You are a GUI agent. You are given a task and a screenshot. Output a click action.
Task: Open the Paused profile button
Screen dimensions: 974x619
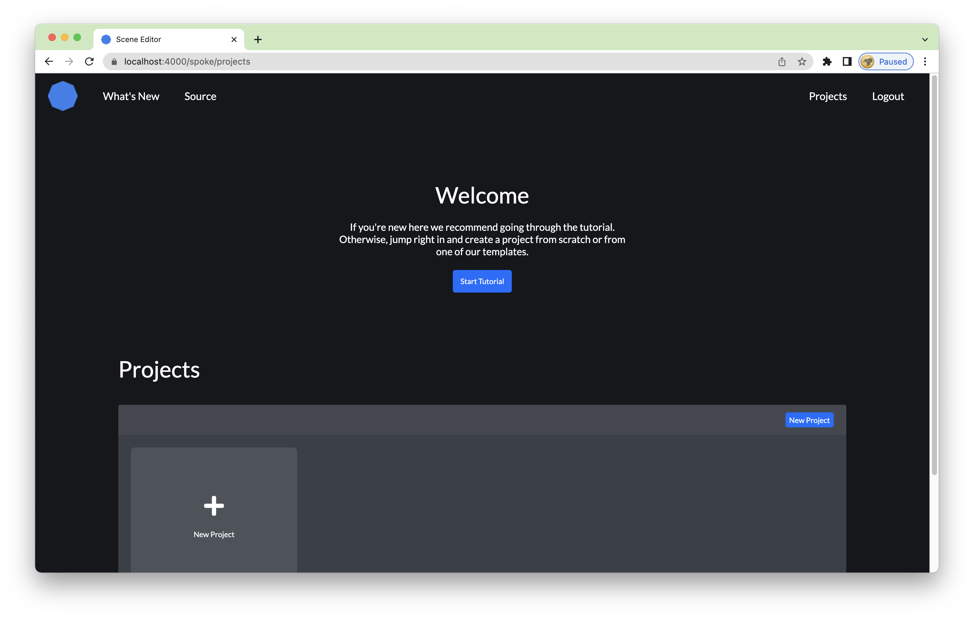coord(886,61)
